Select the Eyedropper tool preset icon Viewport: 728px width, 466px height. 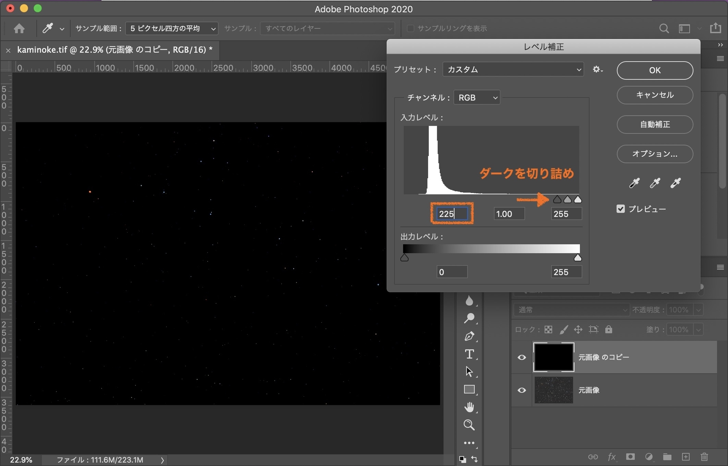48,28
